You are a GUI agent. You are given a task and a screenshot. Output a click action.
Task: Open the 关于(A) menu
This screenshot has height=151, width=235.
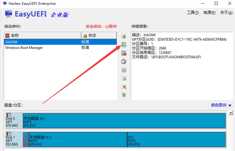(x=226, y=13)
